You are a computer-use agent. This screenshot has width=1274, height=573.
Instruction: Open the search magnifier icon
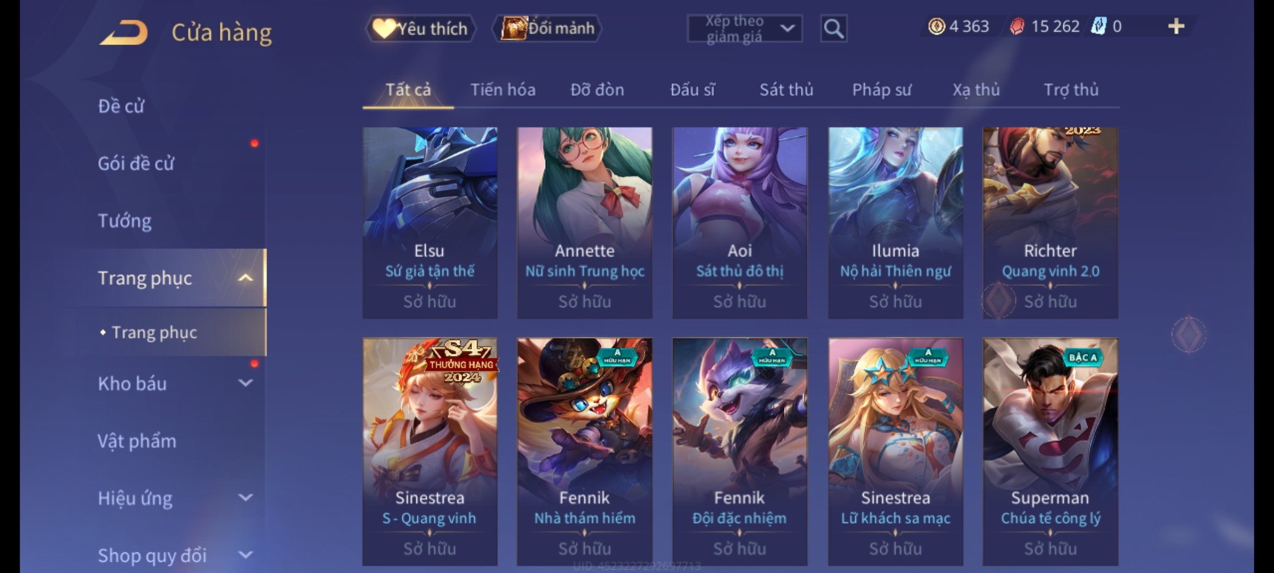[833, 29]
